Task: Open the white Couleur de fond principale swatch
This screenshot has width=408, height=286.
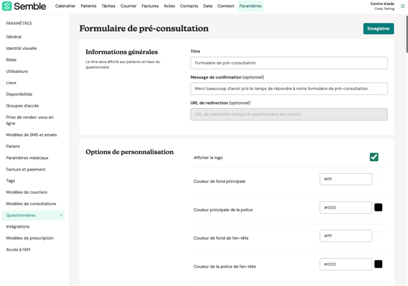Action: 378,179
